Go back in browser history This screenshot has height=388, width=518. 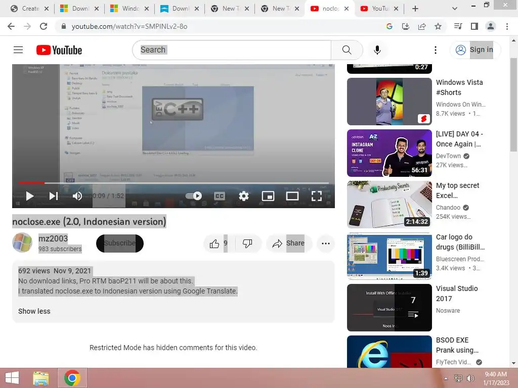coord(11,26)
